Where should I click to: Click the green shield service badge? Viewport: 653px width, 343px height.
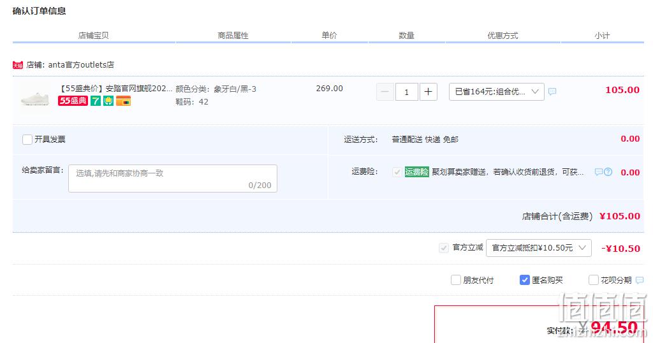point(108,101)
